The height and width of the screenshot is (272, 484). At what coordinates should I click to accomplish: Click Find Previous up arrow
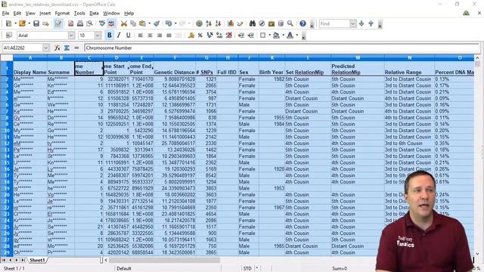click(x=371, y=23)
